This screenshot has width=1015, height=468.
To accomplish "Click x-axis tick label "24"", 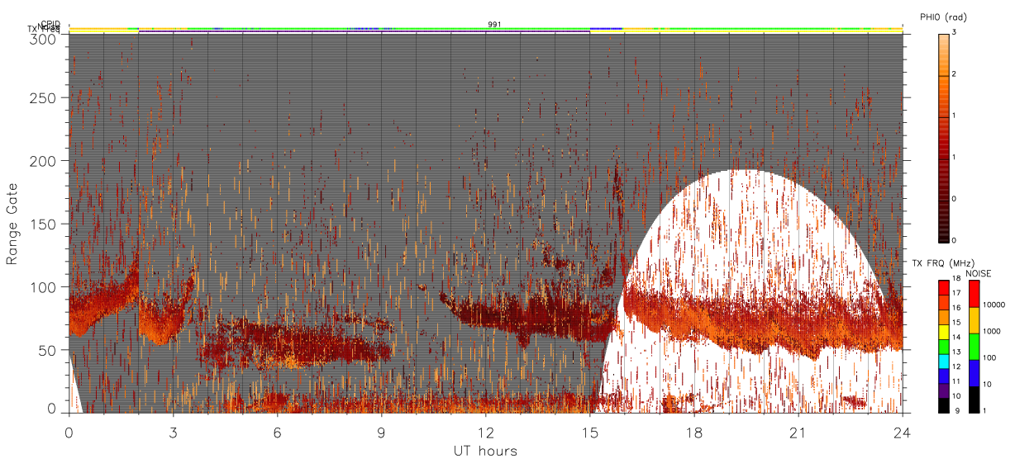I will 903,433.
